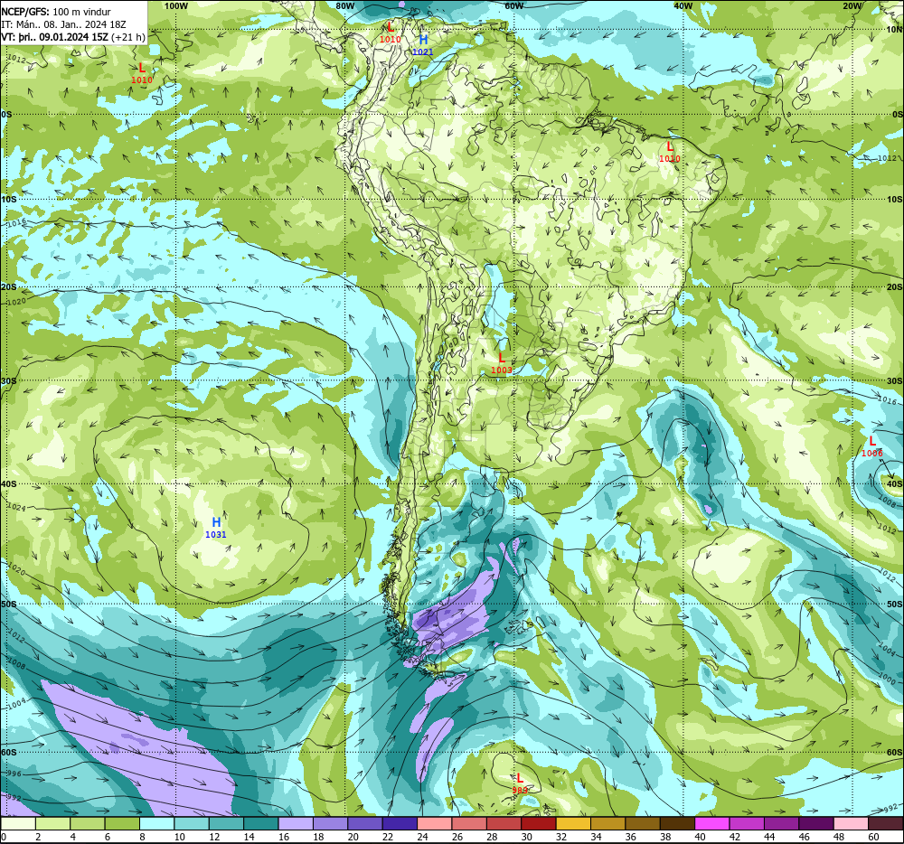The image size is (904, 844).
Task: Click the 20W longitude label
Action: tap(852, 5)
